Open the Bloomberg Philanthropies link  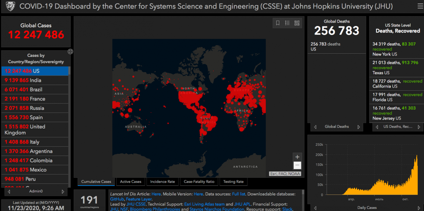click(155, 209)
